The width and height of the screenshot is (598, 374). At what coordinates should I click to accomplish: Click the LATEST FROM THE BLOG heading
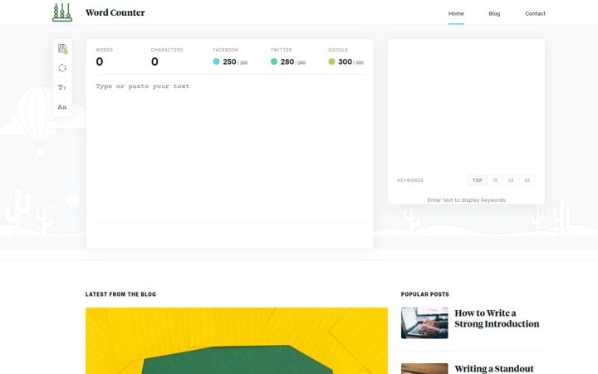click(x=120, y=294)
